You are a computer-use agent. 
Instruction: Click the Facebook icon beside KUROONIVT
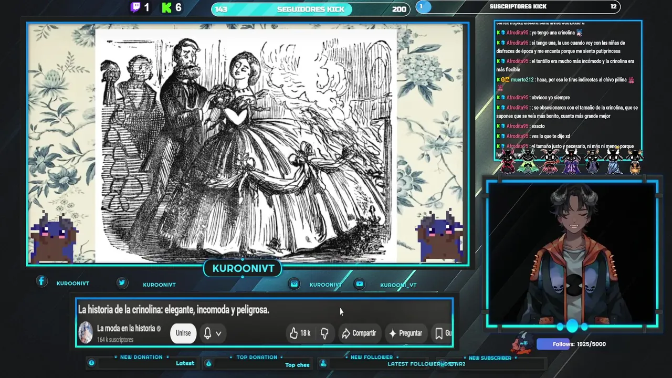tap(41, 281)
